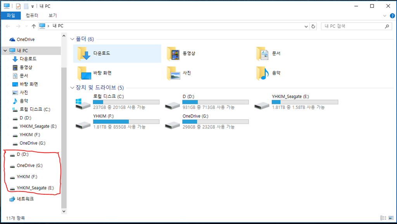This screenshot has height=224, width=397.
Task: Open the 컴퓨터 ribbon tab
Action: 32,15
